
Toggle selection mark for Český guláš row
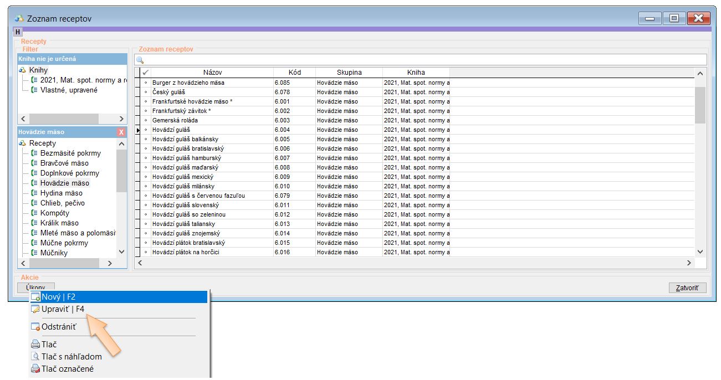(x=146, y=92)
